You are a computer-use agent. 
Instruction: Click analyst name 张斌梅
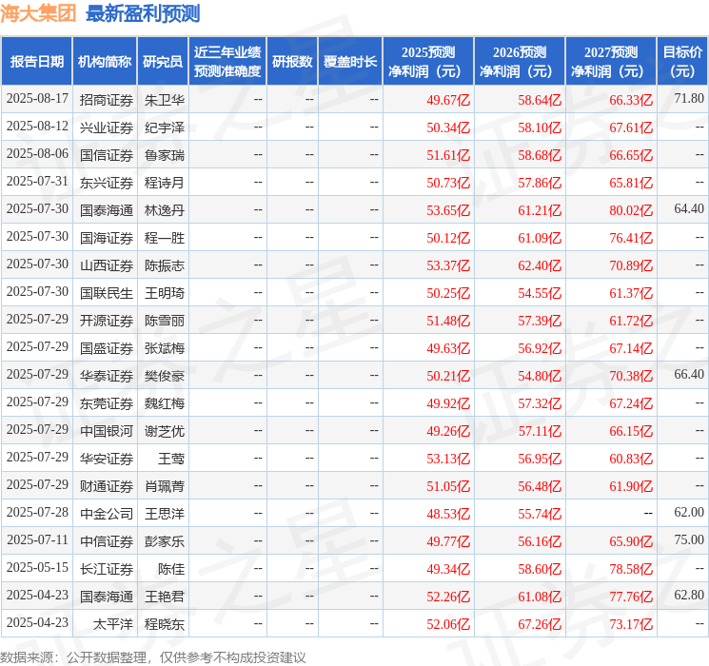pyautogui.click(x=164, y=348)
